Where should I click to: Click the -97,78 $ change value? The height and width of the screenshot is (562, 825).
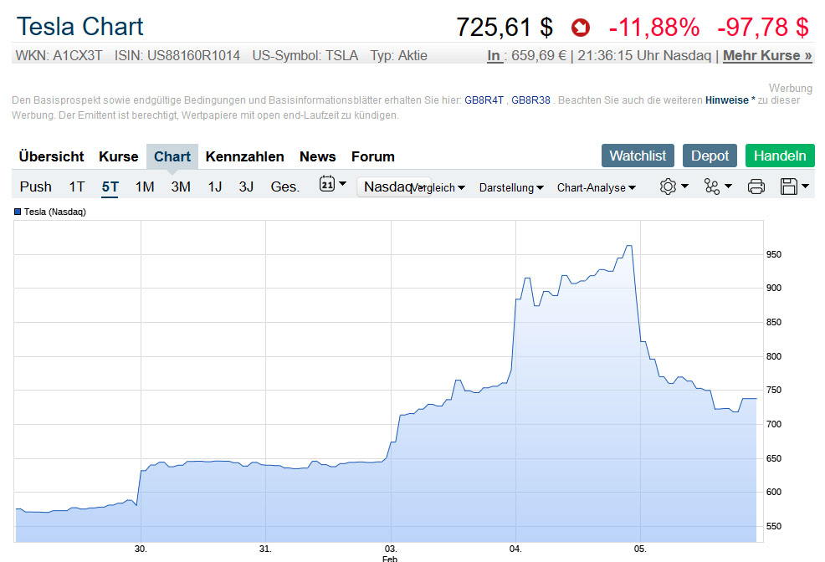click(x=763, y=28)
